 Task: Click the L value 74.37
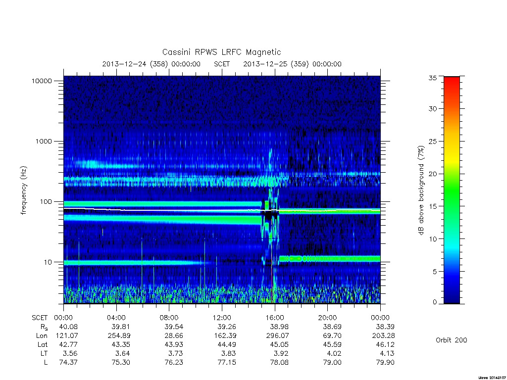point(68,363)
